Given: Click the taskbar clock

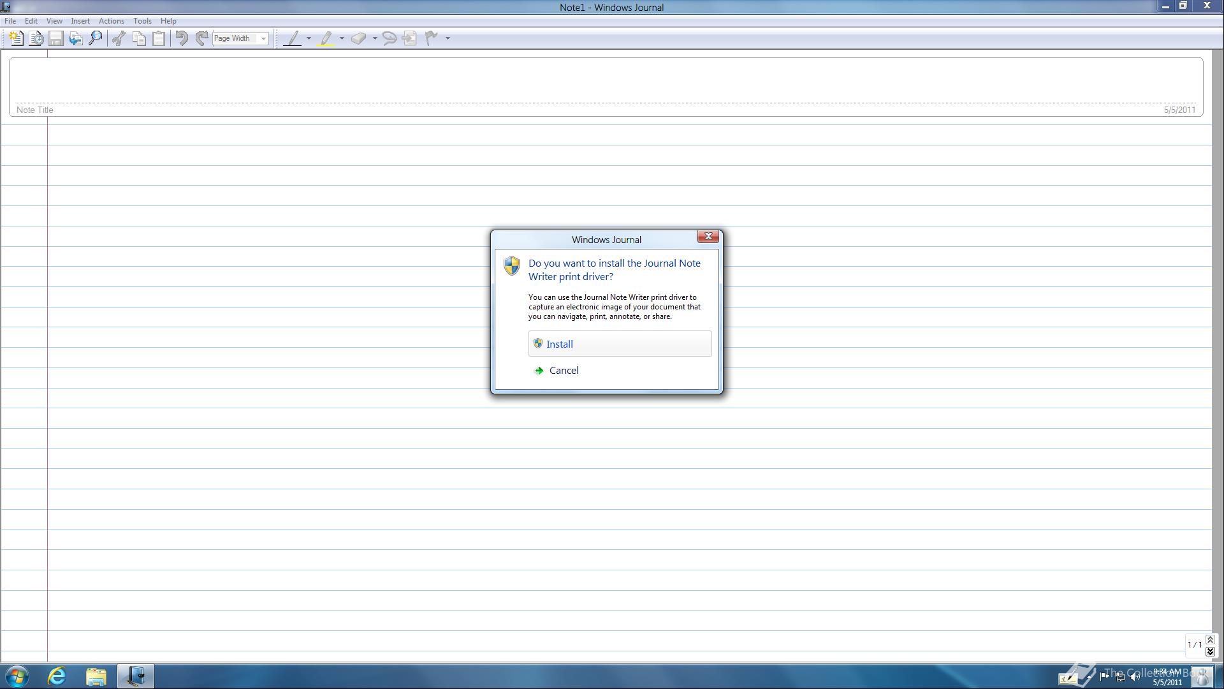Looking at the screenshot, I should coord(1167,677).
